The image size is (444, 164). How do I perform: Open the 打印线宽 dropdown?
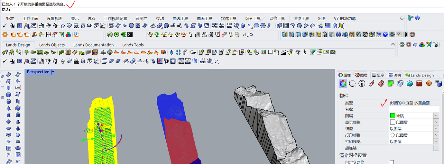[436, 141]
